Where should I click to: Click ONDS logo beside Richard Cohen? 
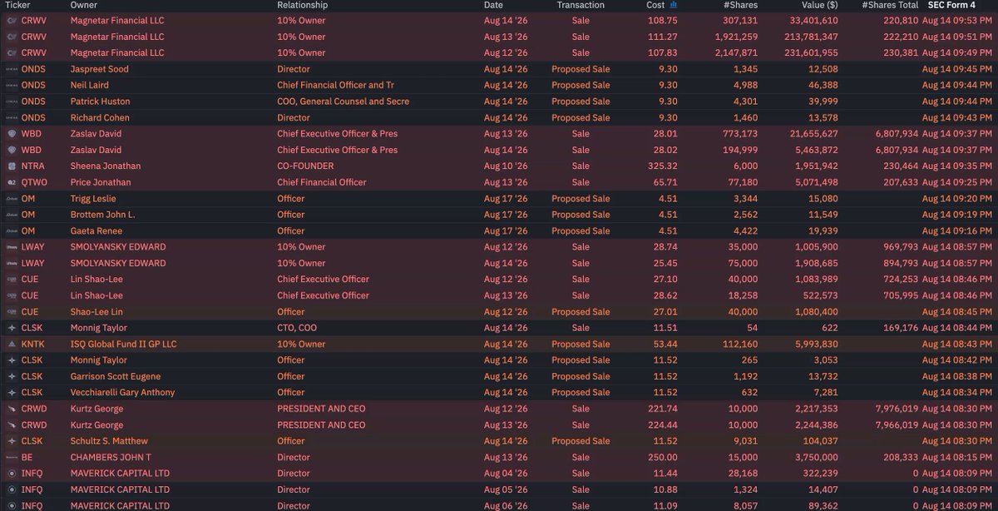[x=12, y=117]
